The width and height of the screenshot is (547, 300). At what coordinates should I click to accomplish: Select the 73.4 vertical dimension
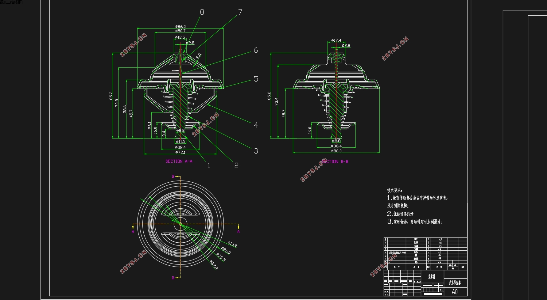(276, 102)
